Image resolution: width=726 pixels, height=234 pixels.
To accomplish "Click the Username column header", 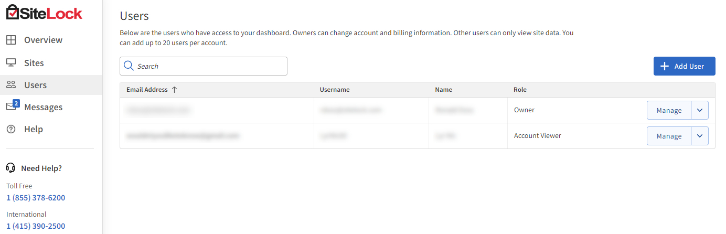I will click(x=334, y=90).
